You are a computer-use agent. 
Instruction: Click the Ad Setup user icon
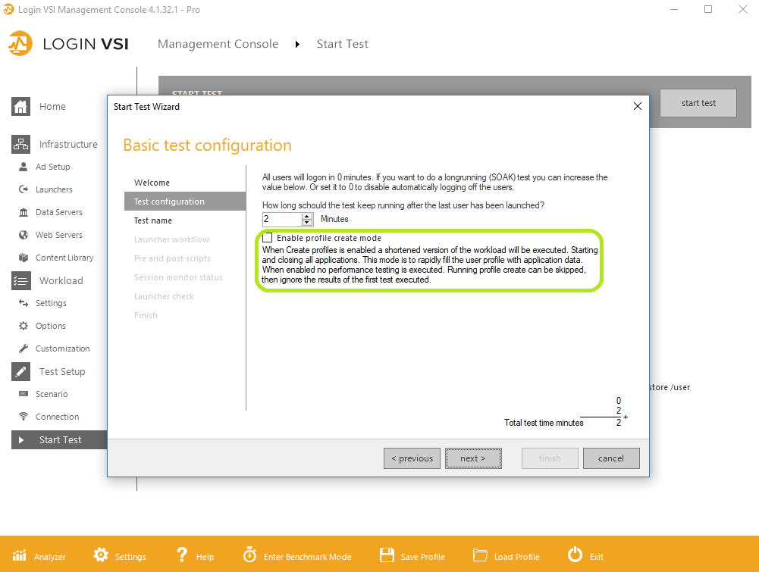click(24, 167)
